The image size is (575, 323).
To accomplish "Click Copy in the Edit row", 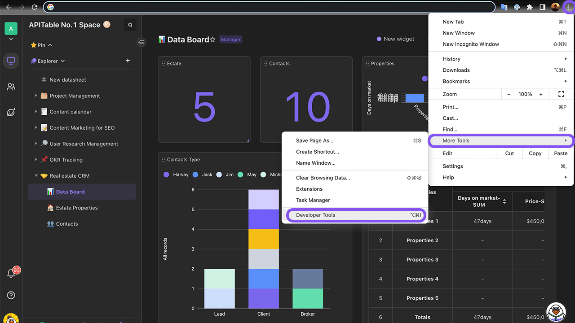I will [x=535, y=153].
